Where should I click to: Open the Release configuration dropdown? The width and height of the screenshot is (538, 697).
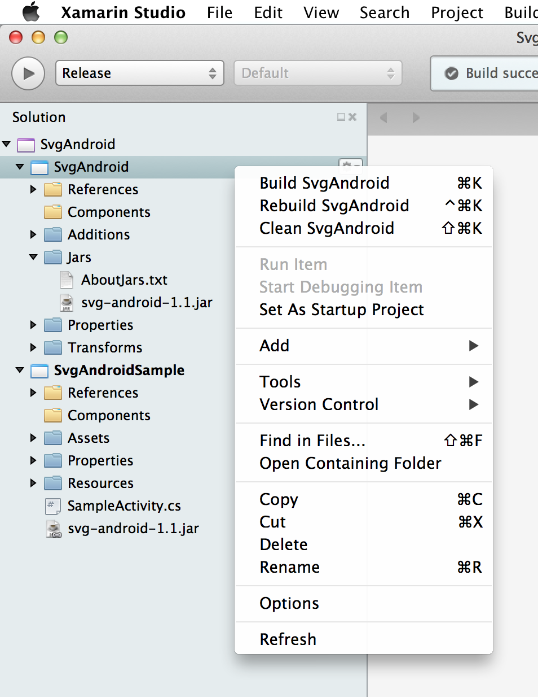click(139, 73)
